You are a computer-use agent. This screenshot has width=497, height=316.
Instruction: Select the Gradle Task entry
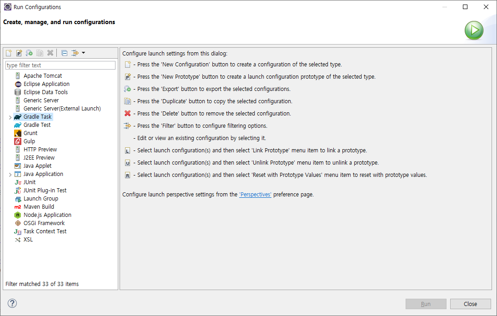point(37,117)
